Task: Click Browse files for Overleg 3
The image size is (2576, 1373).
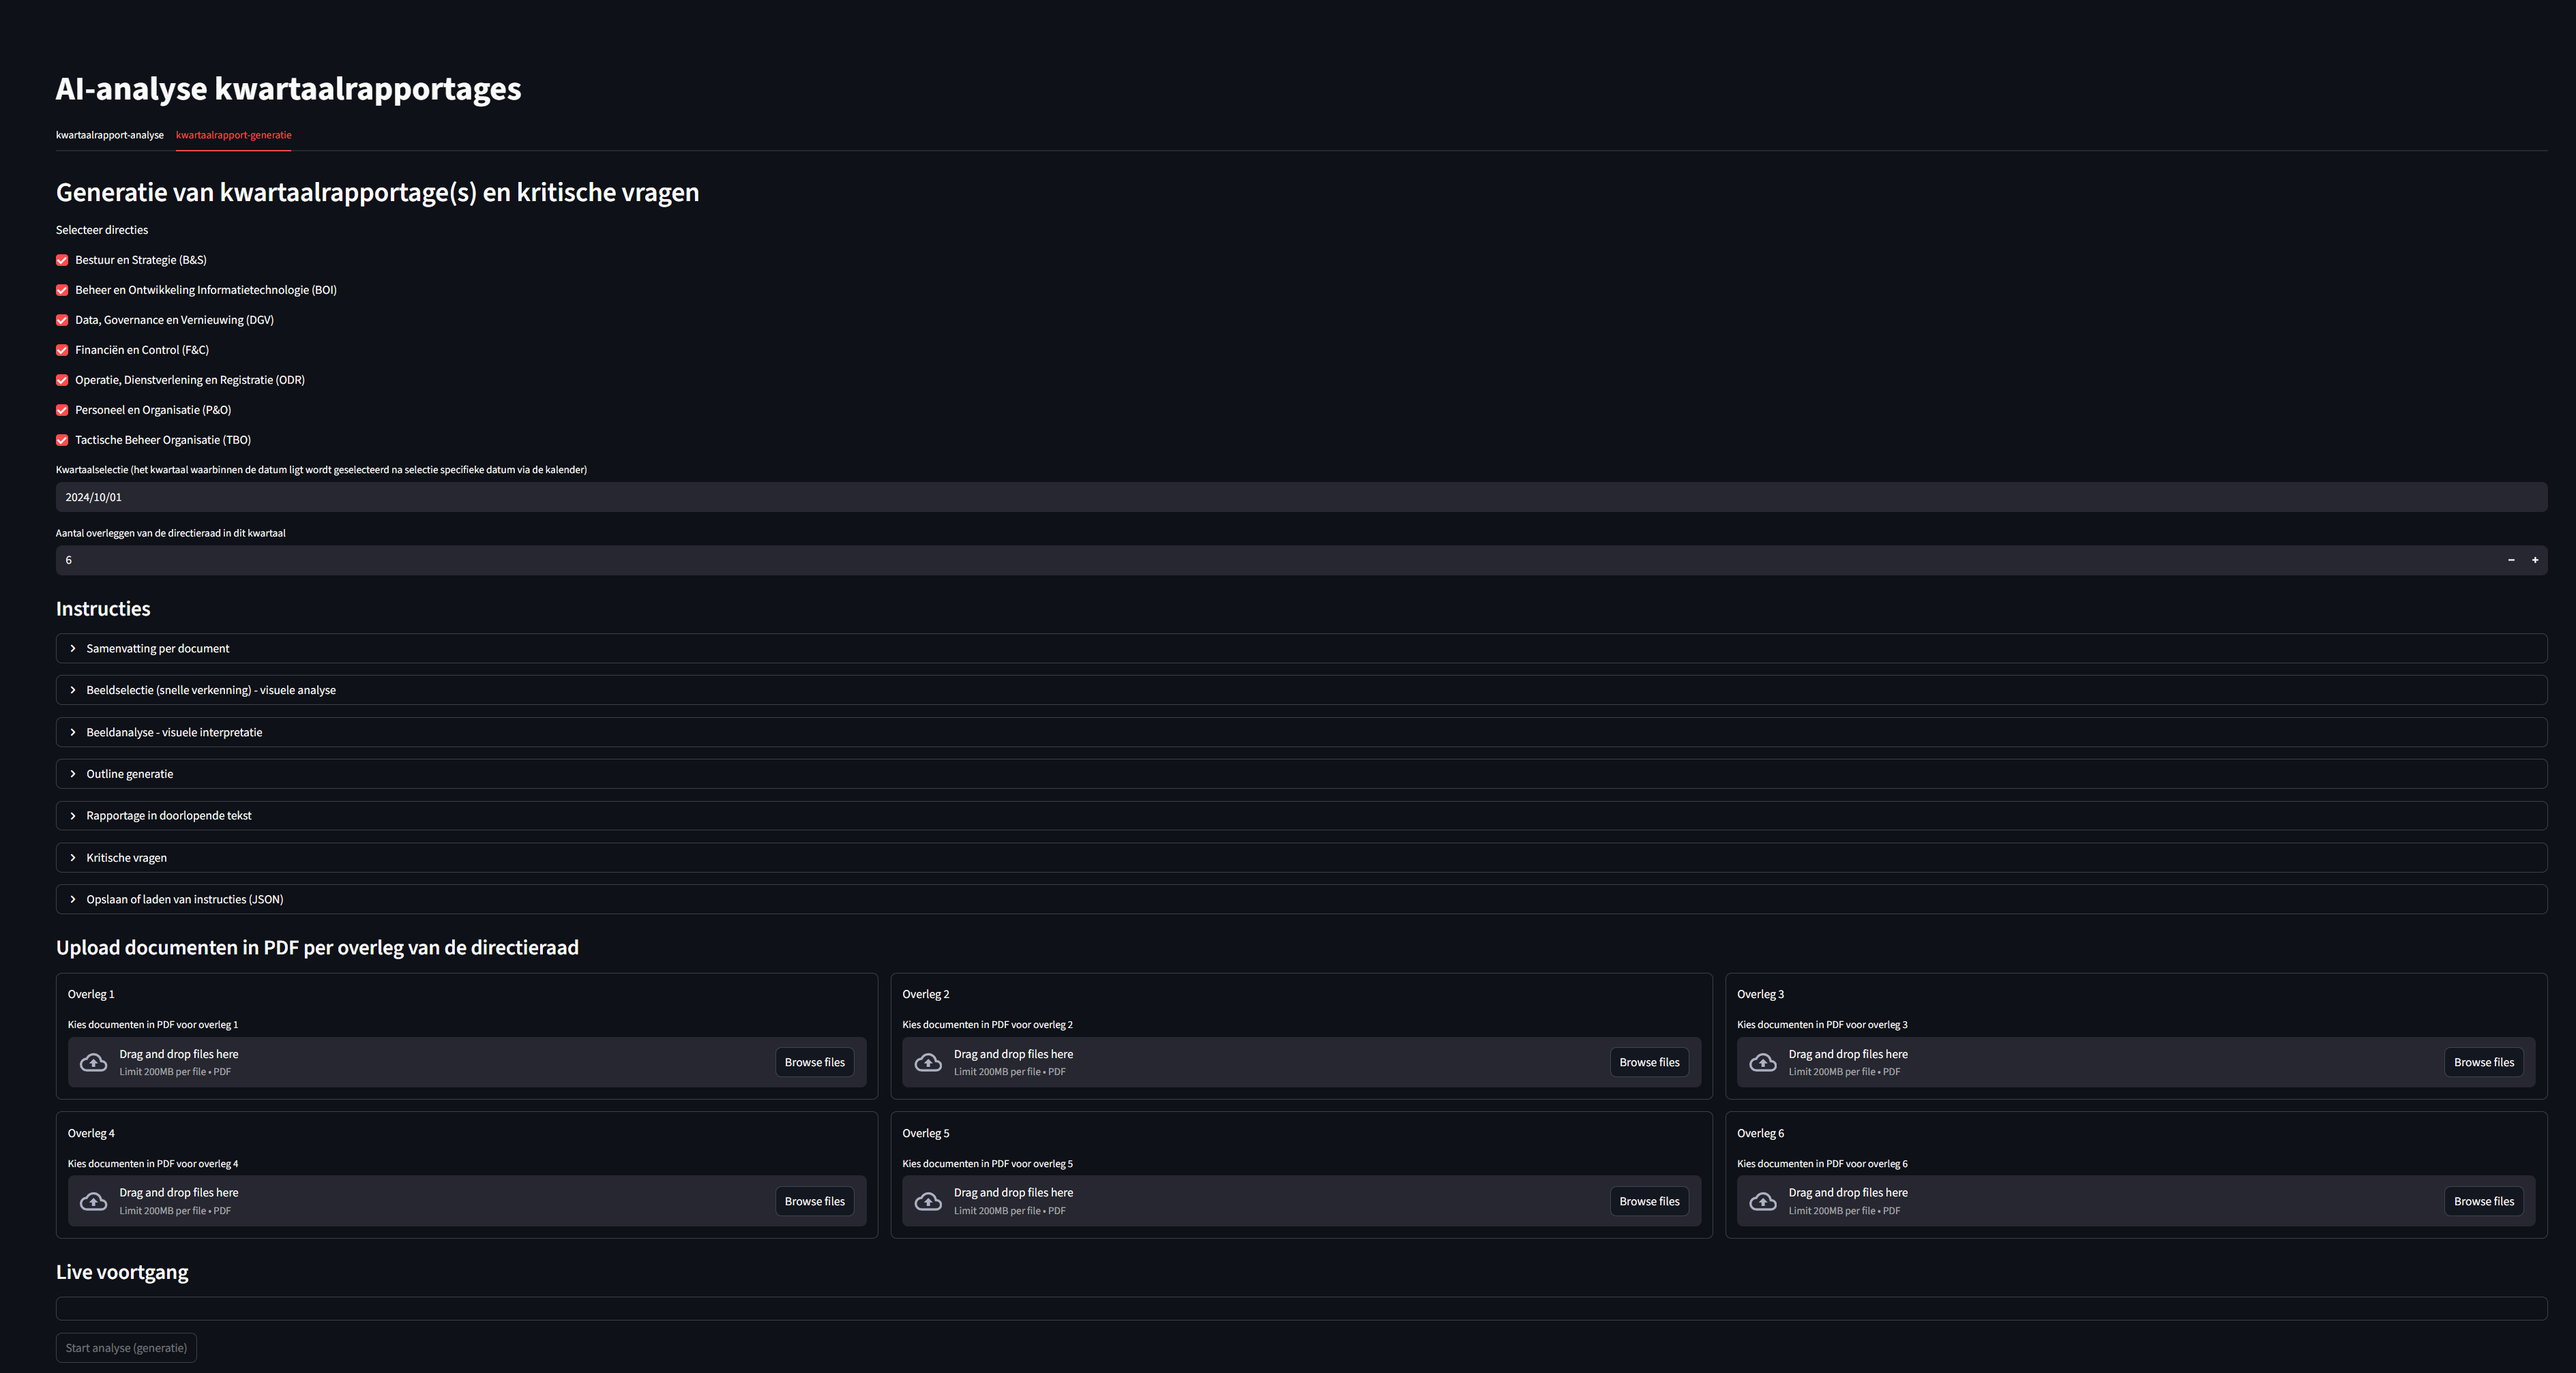Action: 2483,1062
